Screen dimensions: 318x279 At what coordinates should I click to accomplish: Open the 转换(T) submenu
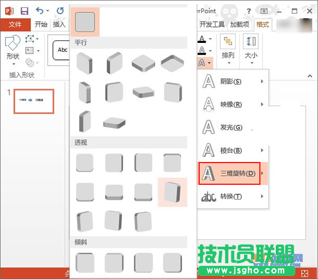233,196
